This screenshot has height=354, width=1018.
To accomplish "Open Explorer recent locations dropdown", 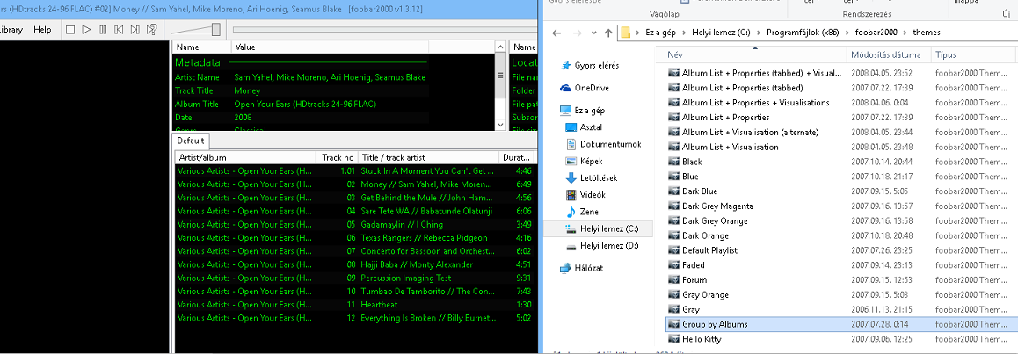I will [593, 33].
